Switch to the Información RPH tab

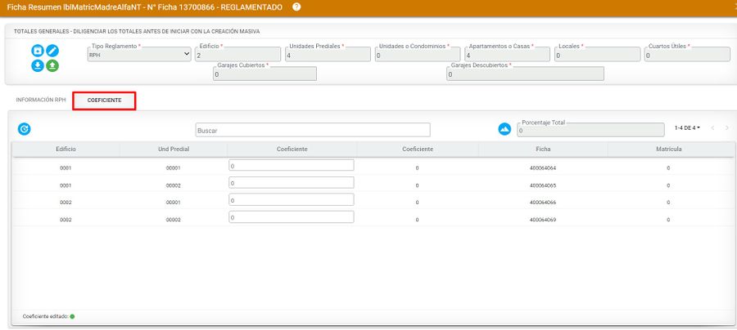tap(41, 100)
